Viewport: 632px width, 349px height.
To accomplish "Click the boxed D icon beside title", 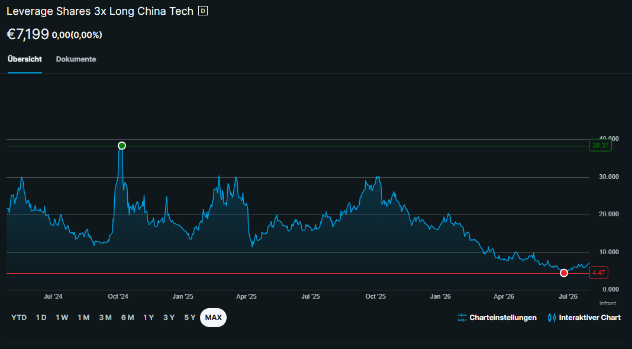I will point(203,11).
